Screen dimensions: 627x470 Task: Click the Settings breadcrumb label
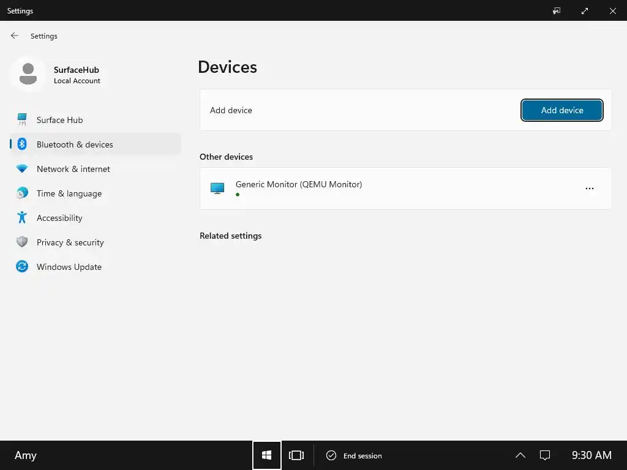(44, 36)
